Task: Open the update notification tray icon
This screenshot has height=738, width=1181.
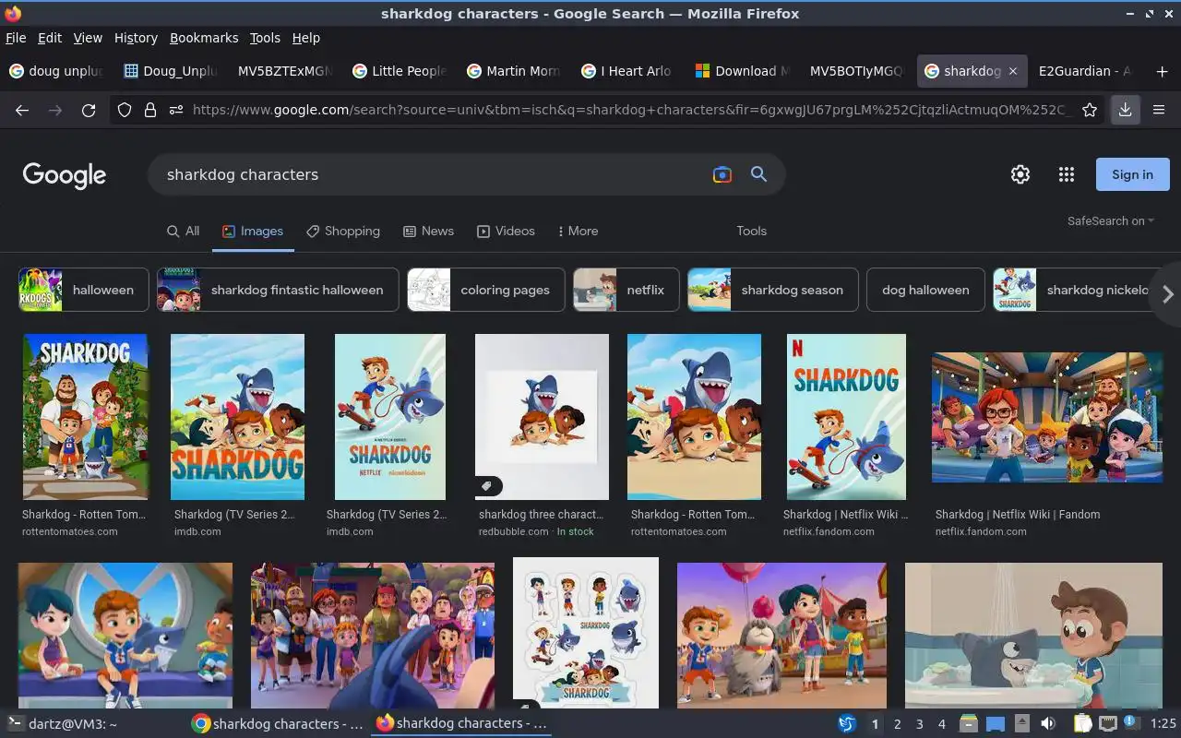Action: 1133,724
